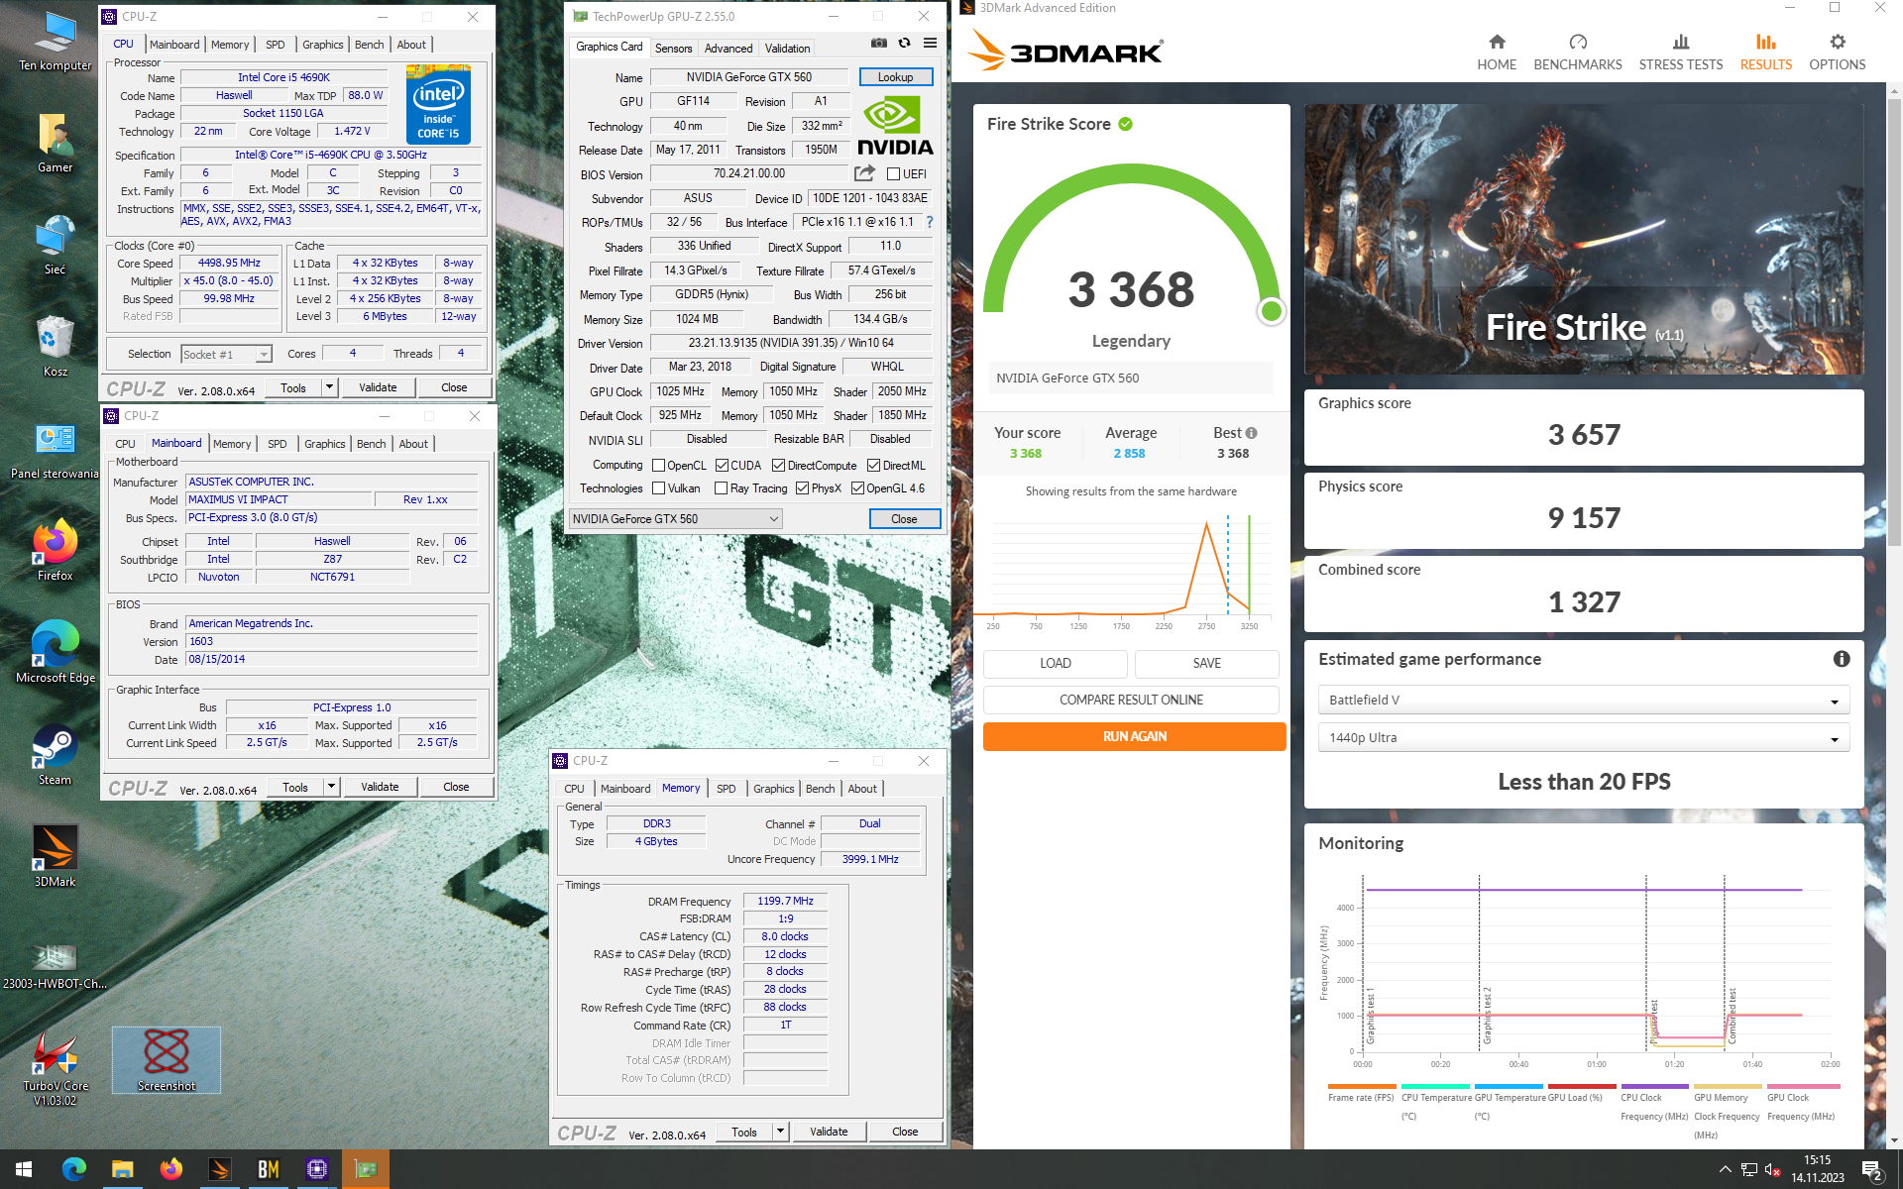Click GPU-Z screenshot camera icon

tap(878, 43)
